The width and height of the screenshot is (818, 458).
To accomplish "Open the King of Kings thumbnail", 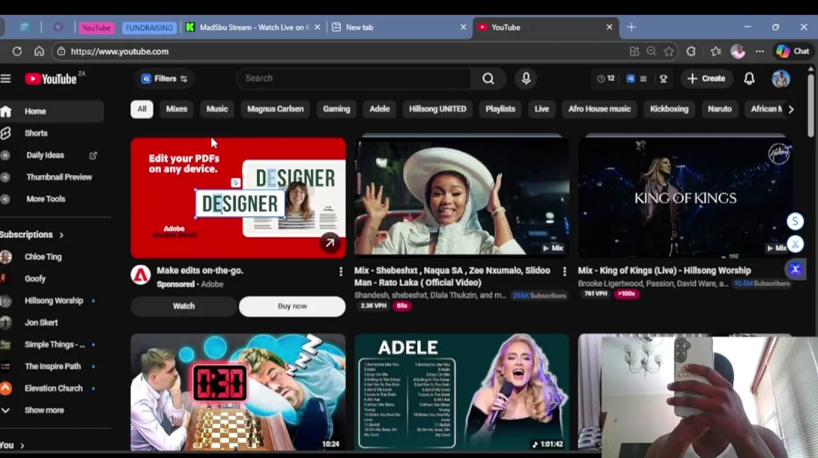I will click(685, 197).
